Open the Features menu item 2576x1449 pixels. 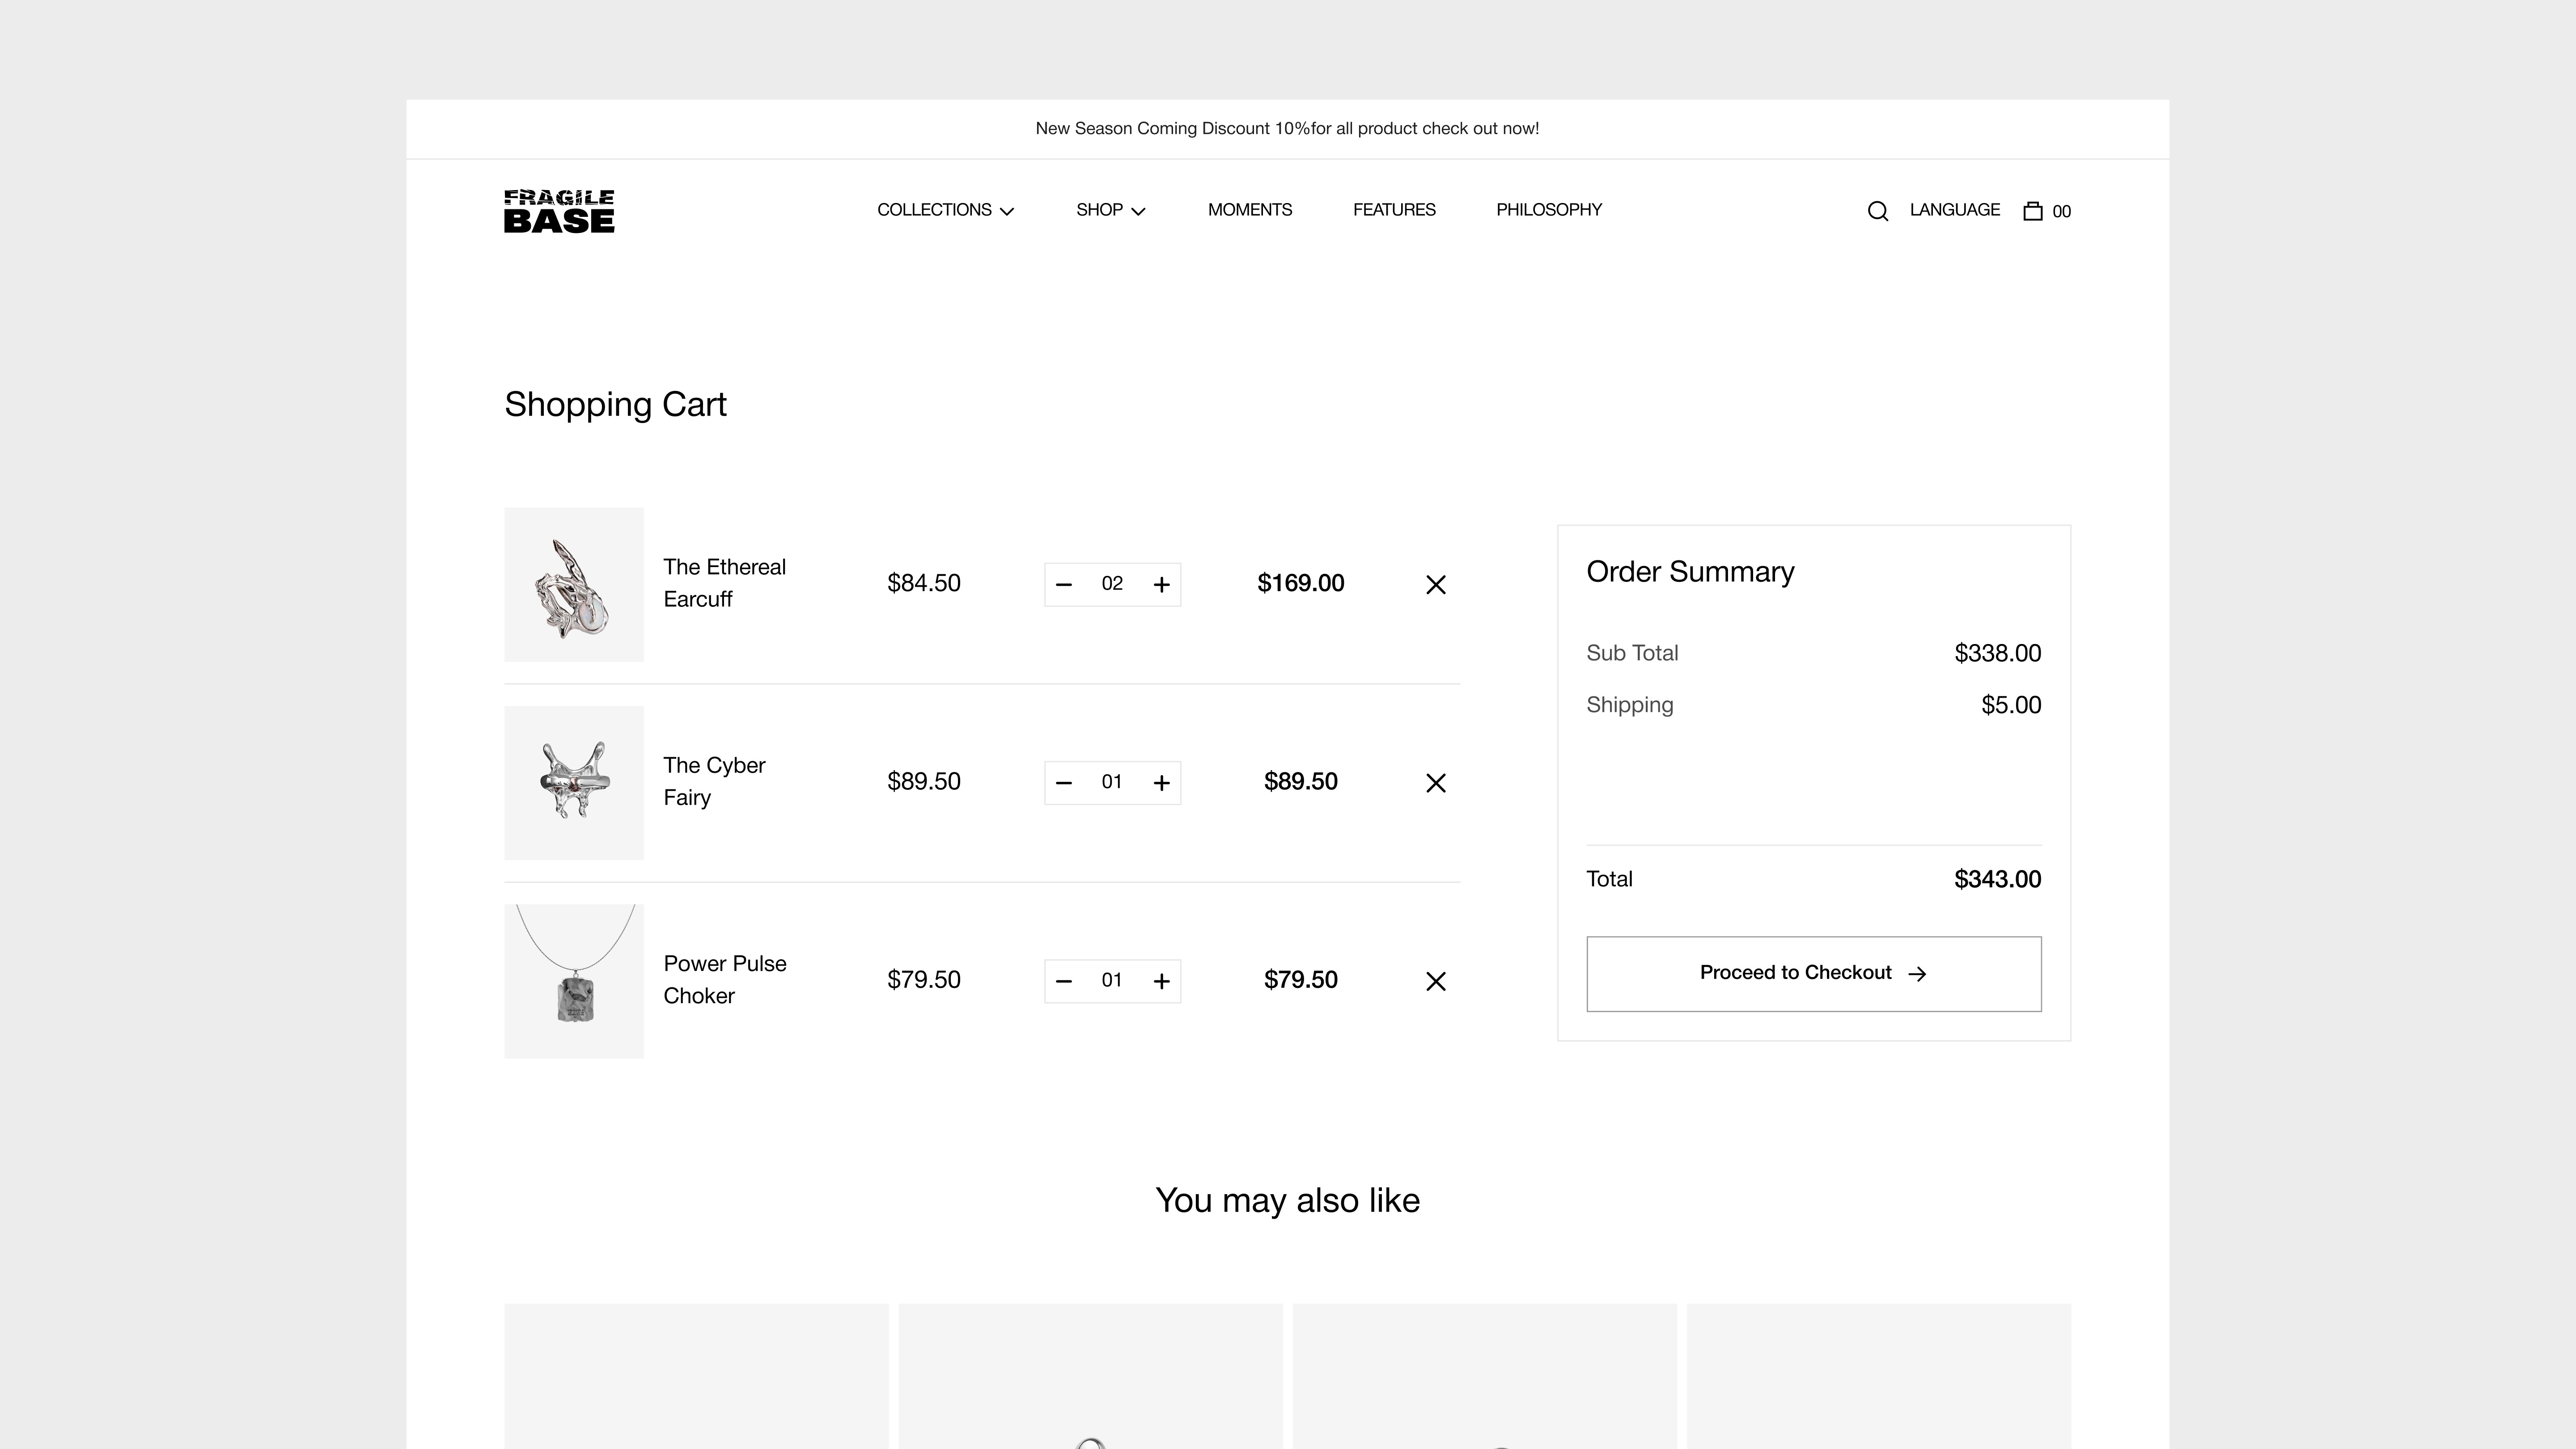(1394, 210)
